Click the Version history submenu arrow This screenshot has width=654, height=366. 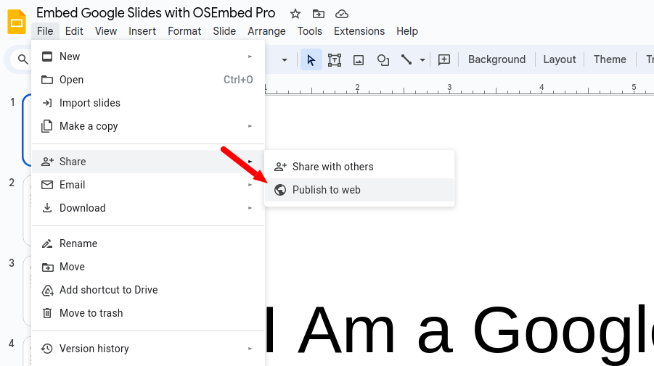(250, 349)
